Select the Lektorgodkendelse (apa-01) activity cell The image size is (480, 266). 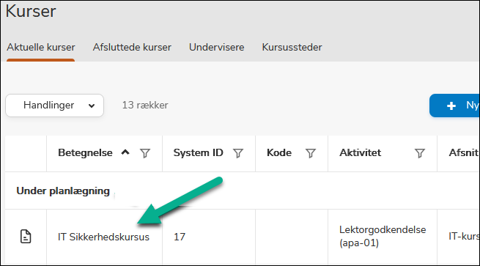tap(383, 236)
